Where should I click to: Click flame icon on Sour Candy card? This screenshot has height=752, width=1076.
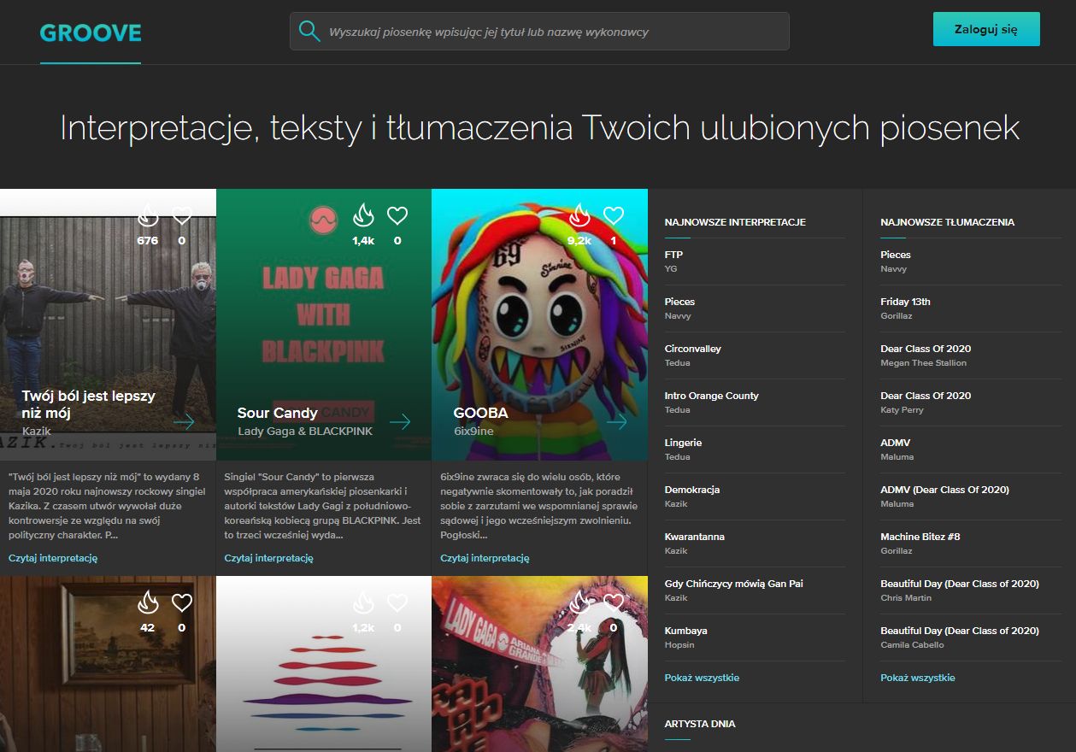point(363,215)
